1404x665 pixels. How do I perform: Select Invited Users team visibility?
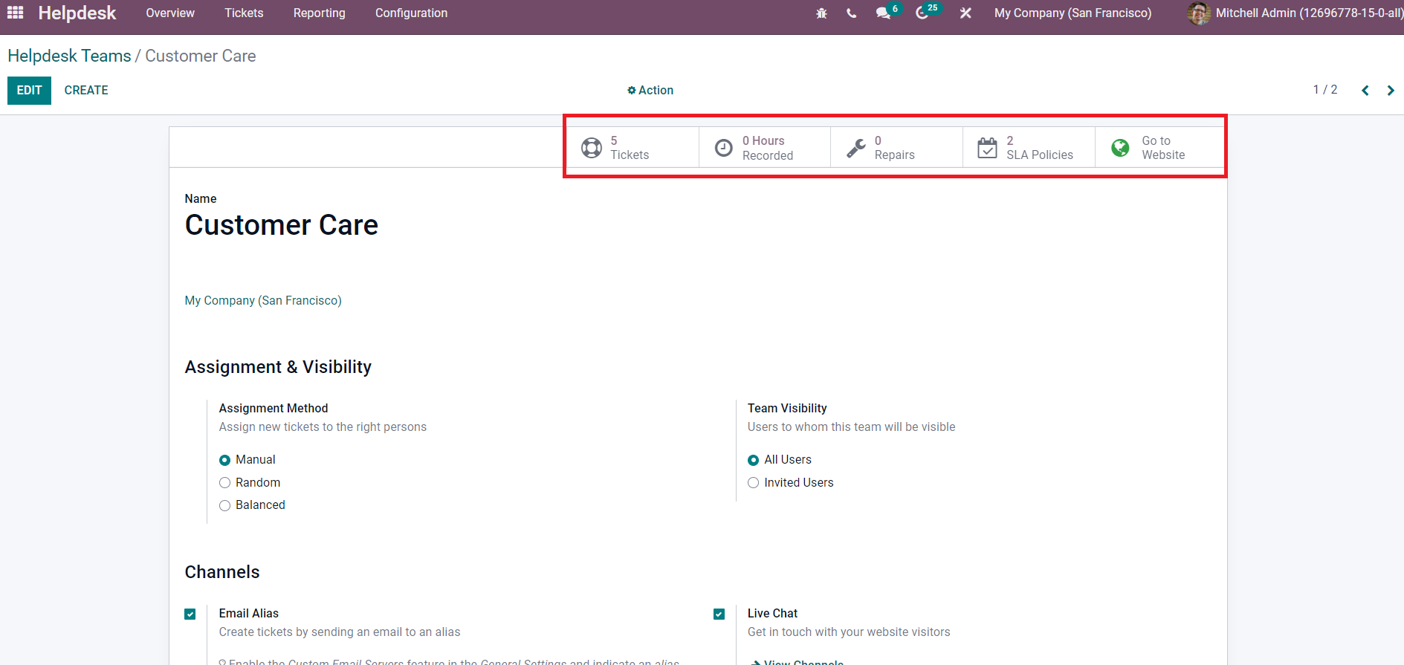pyautogui.click(x=753, y=483)
